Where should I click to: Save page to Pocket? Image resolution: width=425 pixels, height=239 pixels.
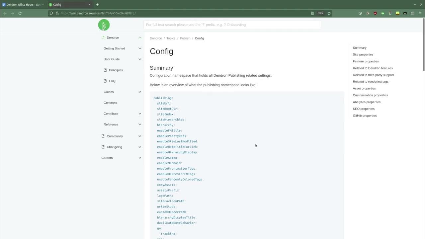pyautogui.click(x=360, y=13)
